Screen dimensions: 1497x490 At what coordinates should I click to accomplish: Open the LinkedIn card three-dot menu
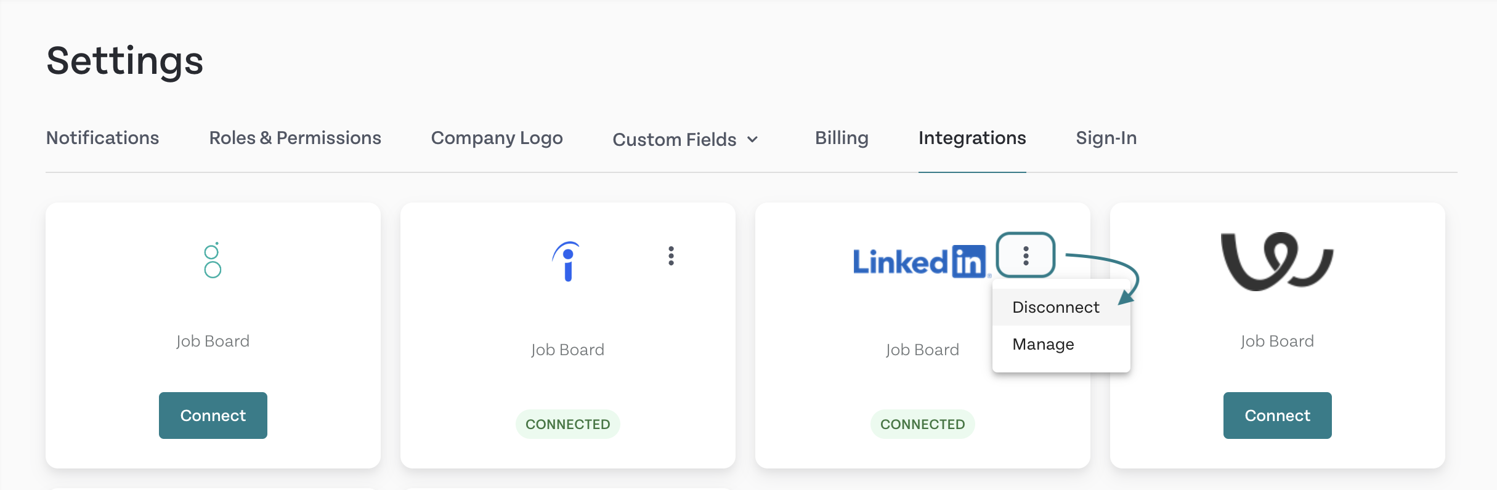(x=1026, y=255)
